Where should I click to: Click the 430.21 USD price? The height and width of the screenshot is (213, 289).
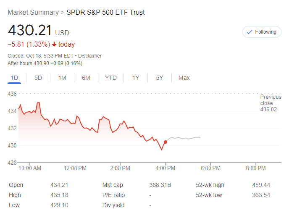[38, 31]
